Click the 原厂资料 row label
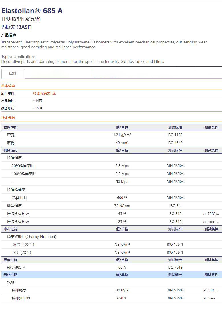The image size is (222, 310). pyautogui.click(x=8, y=93)
